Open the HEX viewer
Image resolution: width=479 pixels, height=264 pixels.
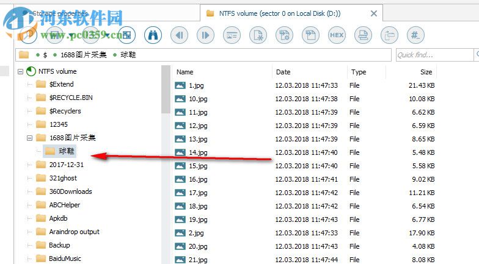(x=337, y=35)
